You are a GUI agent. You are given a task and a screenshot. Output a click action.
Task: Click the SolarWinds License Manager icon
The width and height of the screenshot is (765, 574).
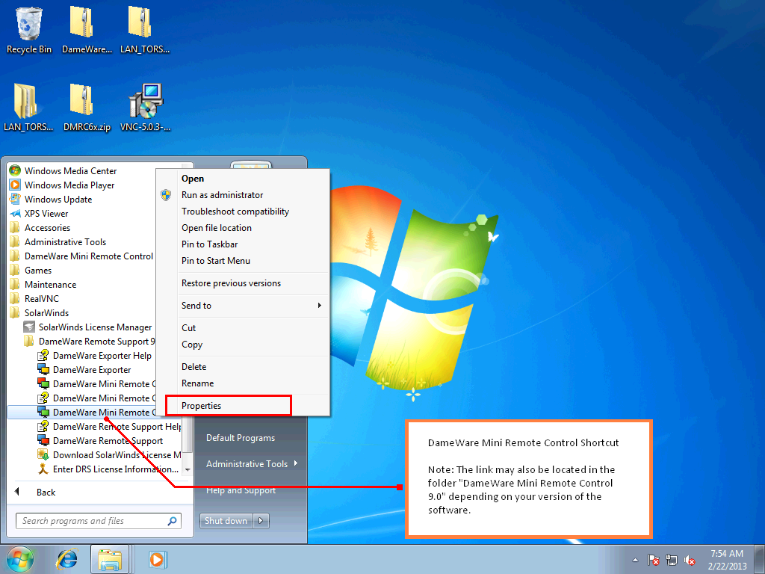click(x=29, y=327)
